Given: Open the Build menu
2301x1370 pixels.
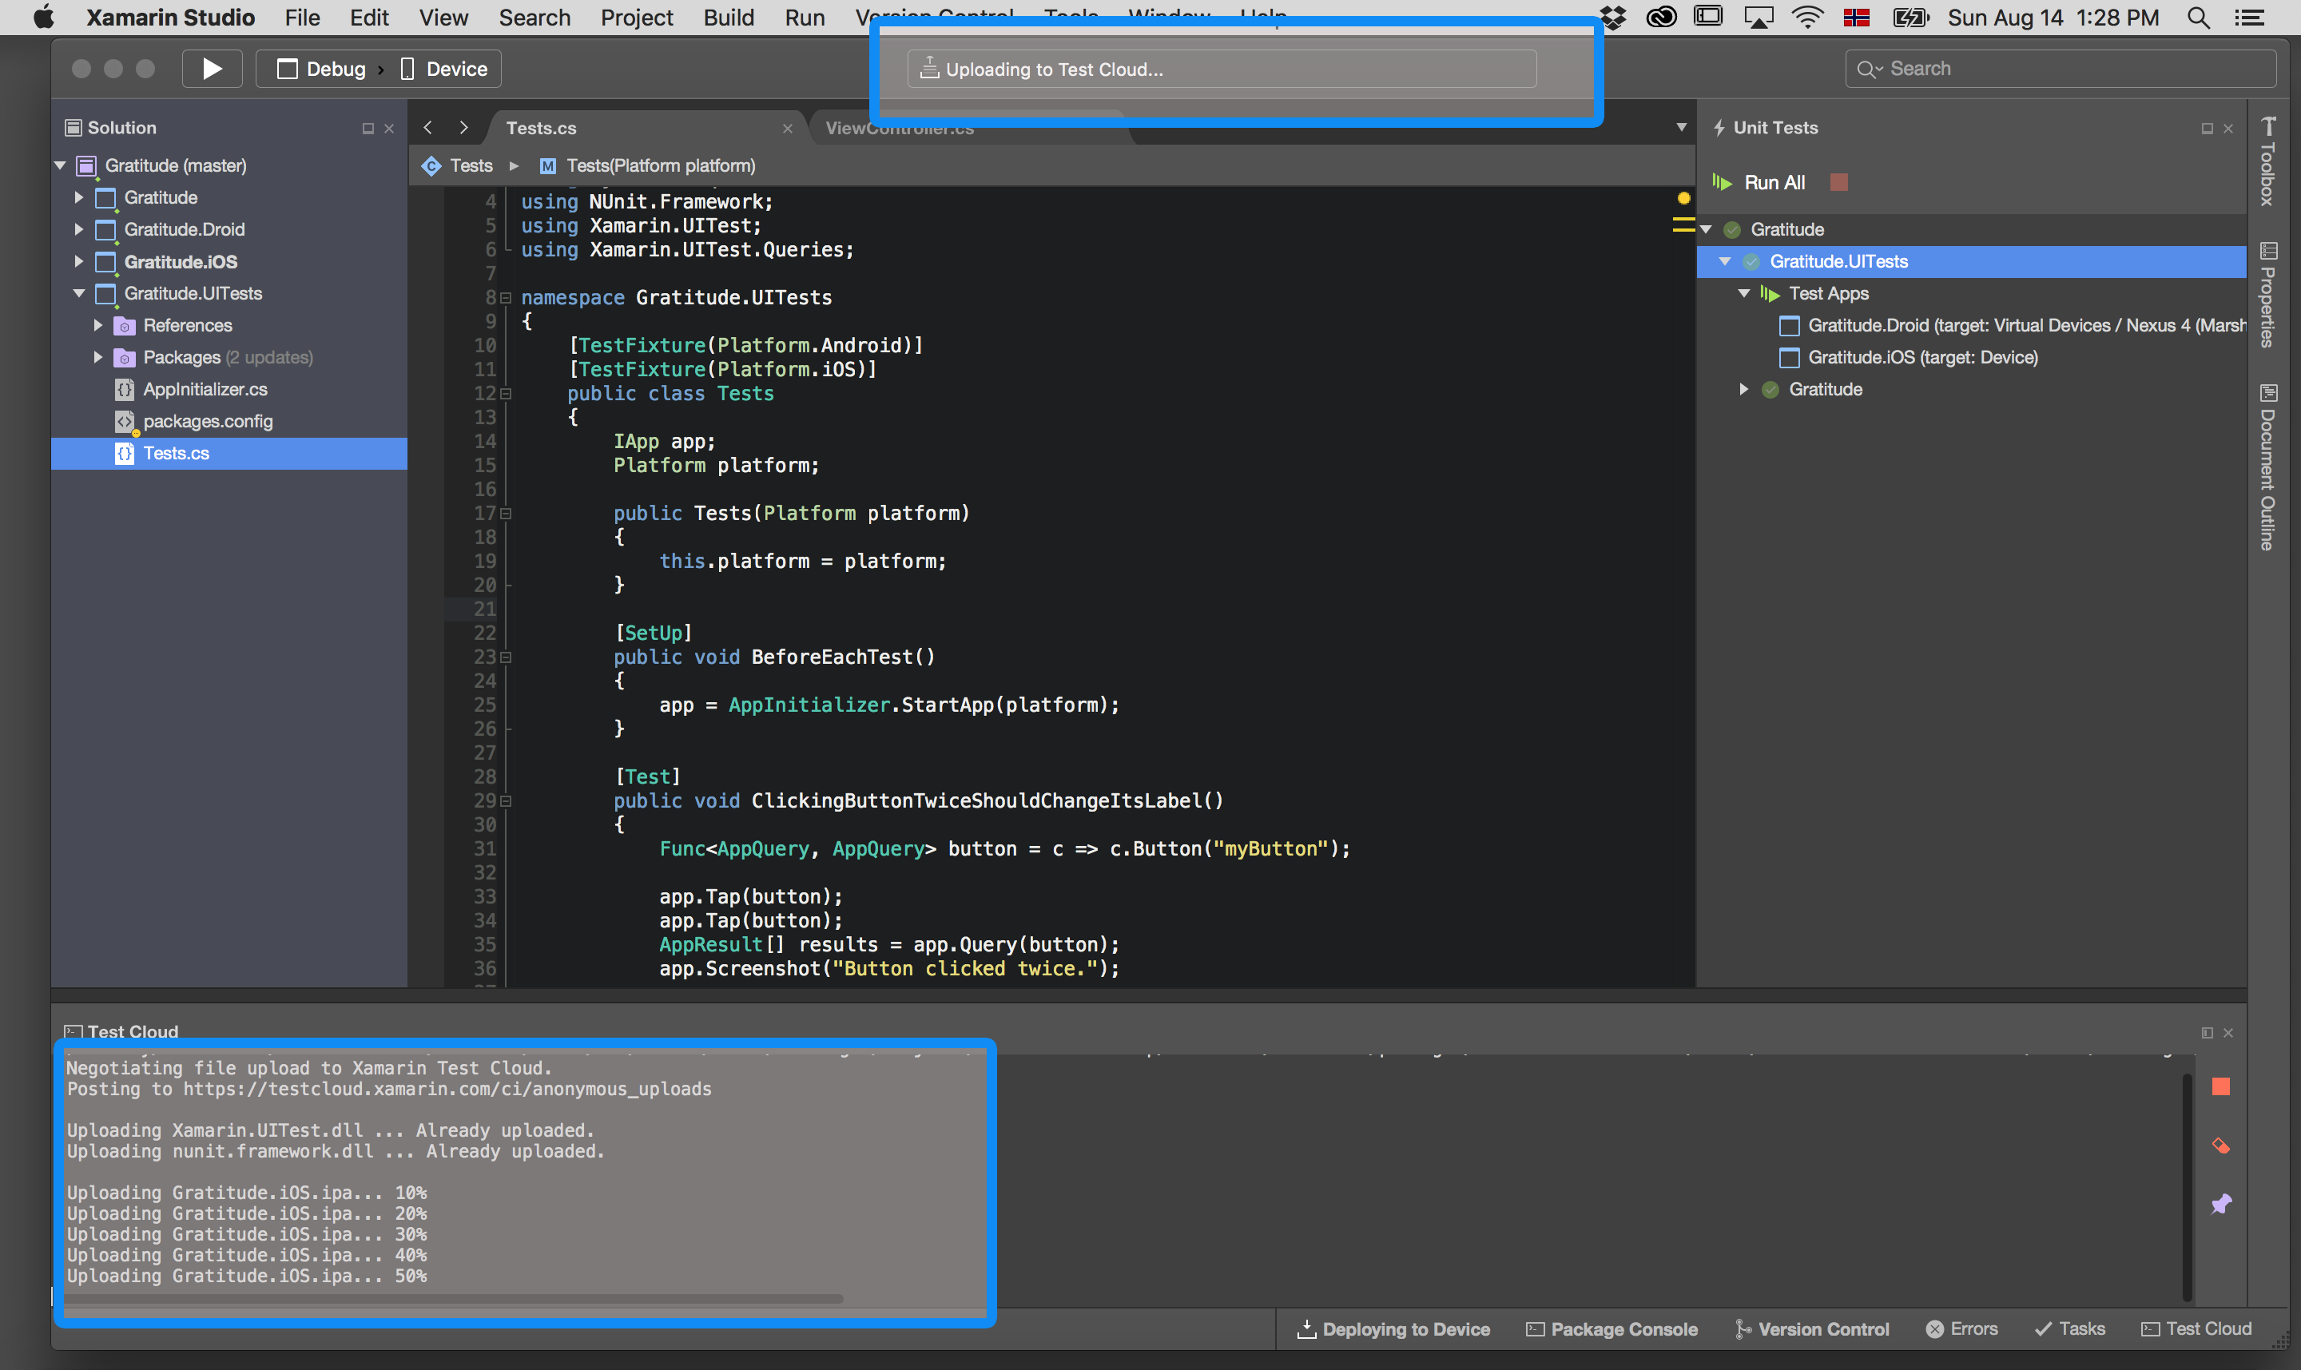Looking at the screenshot, I should click(729, 18).
